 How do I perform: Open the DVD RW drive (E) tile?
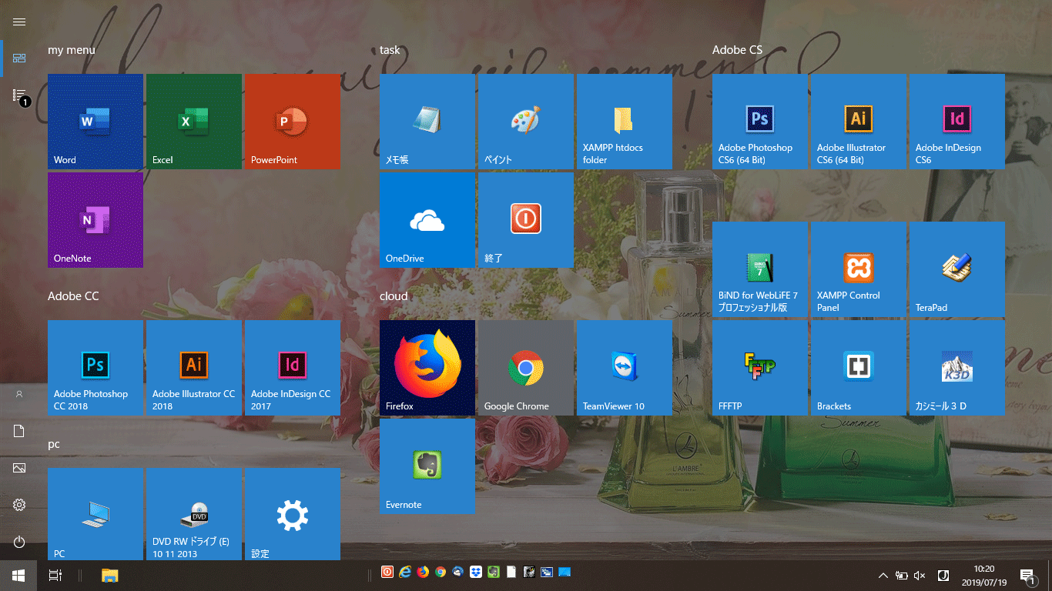point(194,514)
